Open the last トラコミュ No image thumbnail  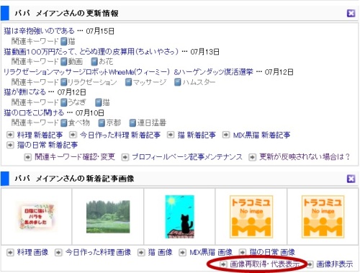tap(323, 217)
